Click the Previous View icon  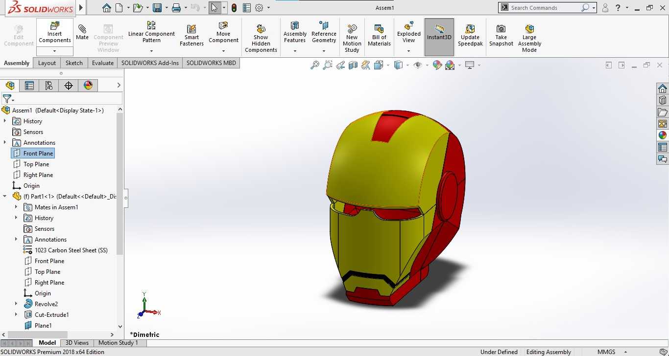[340, 65]
